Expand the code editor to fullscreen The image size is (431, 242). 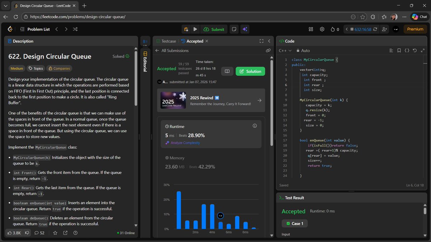click(x=422, y=51)
